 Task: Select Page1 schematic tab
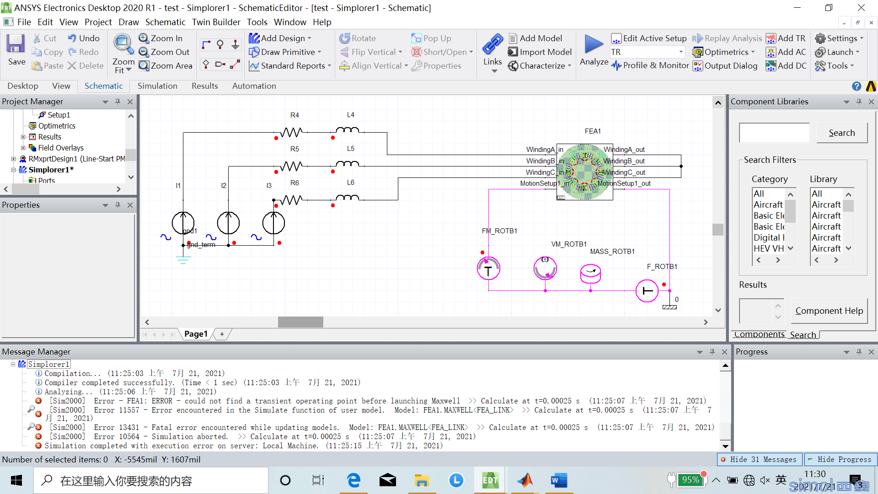pos(196,334)
